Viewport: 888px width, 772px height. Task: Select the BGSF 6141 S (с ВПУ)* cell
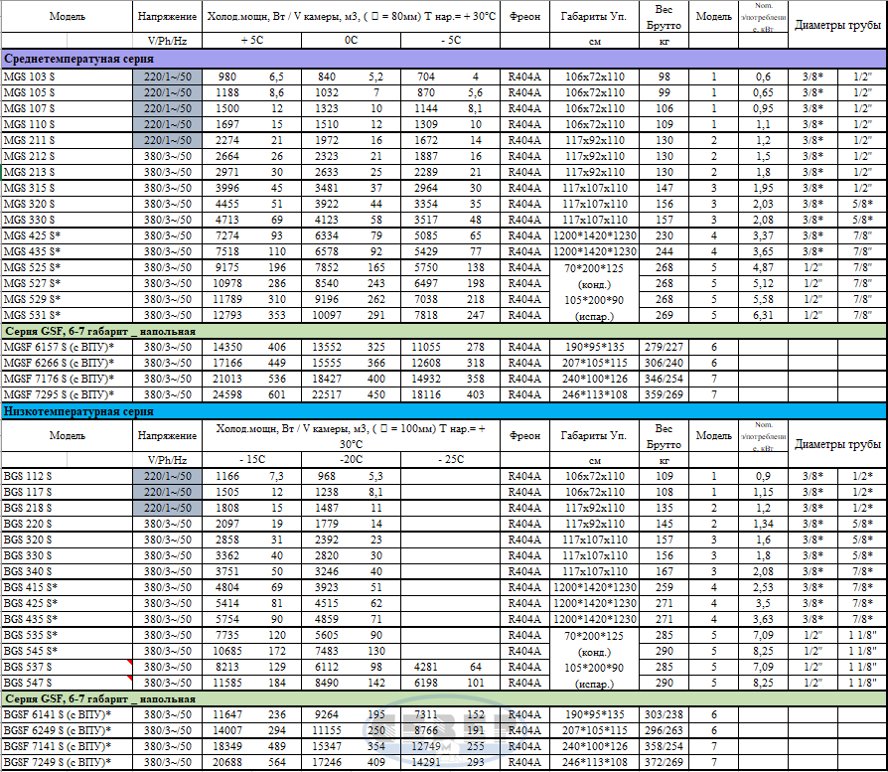[x=67, y=714]
